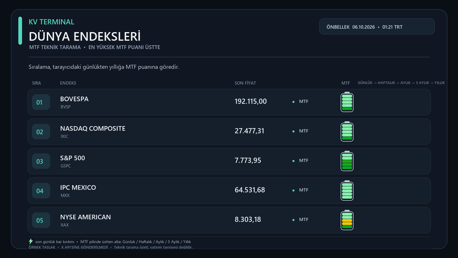
Task: Click the S&P 500 index name
Action: click(73, 158)
